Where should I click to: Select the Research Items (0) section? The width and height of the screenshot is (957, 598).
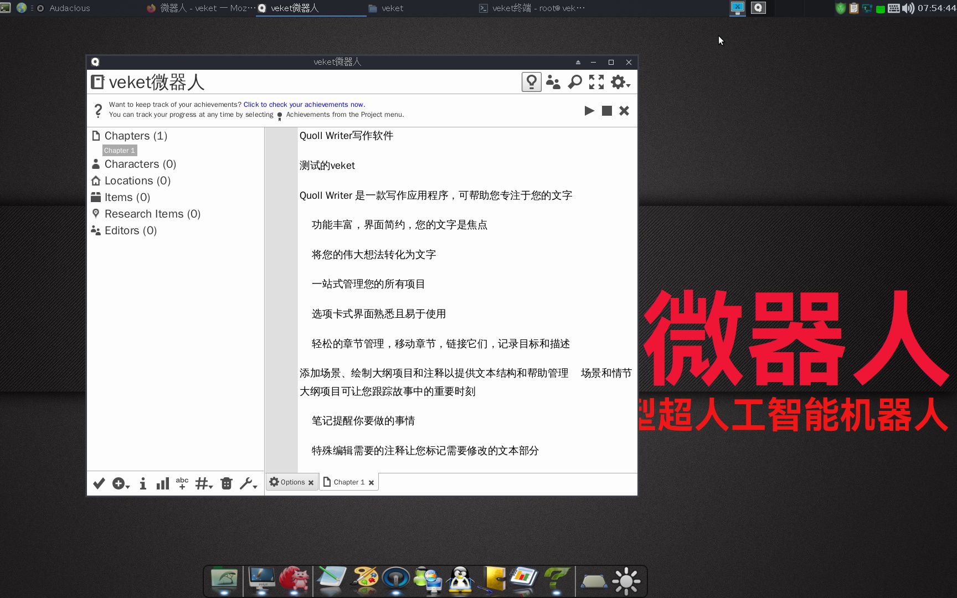pos(152,214)
